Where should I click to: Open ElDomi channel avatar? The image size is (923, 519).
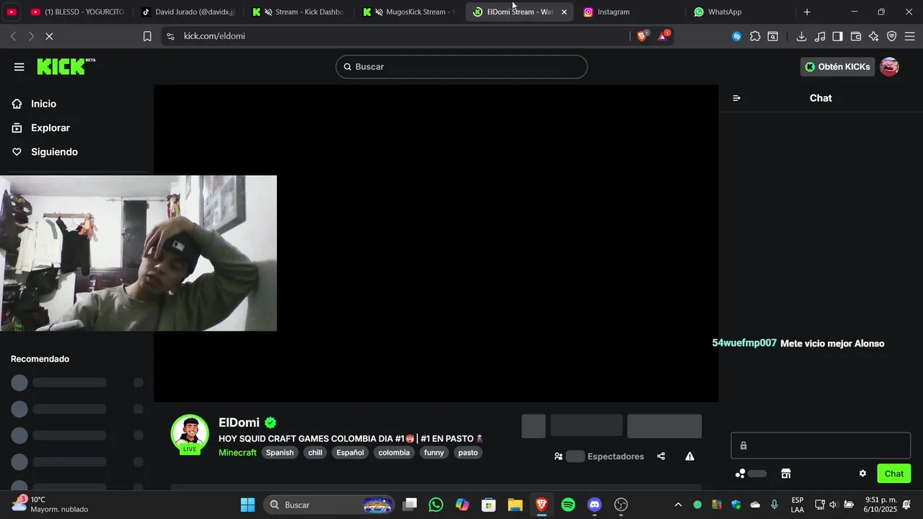click(190, 433)
